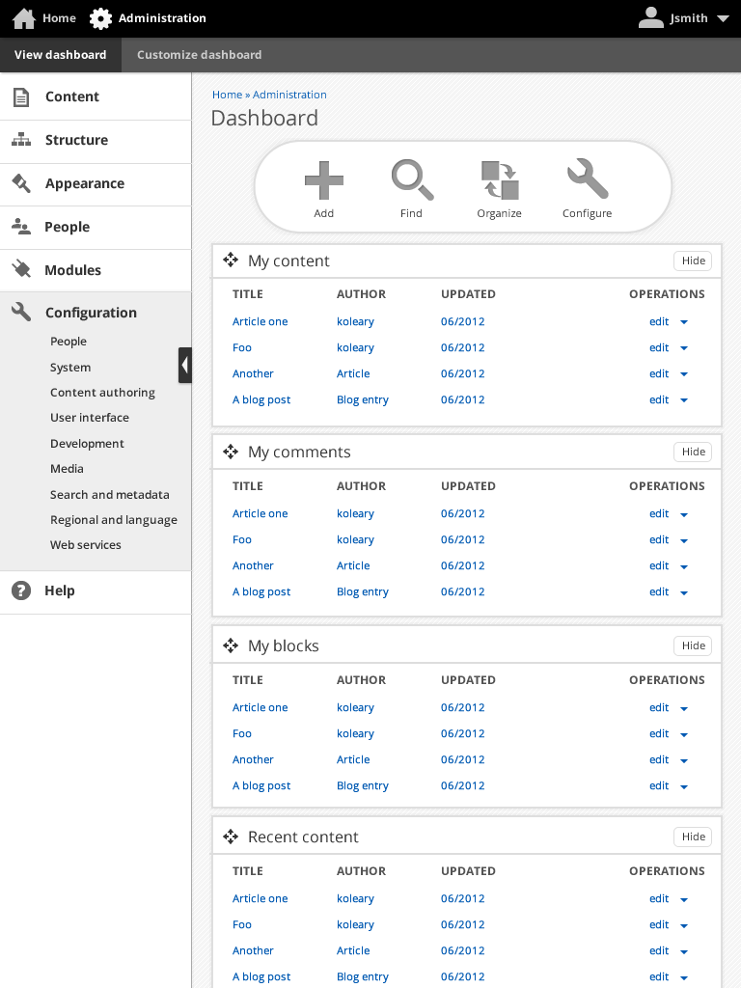Click the move handle on My content
This screenshot has width=741, height=988.
(x=231, y=261)
